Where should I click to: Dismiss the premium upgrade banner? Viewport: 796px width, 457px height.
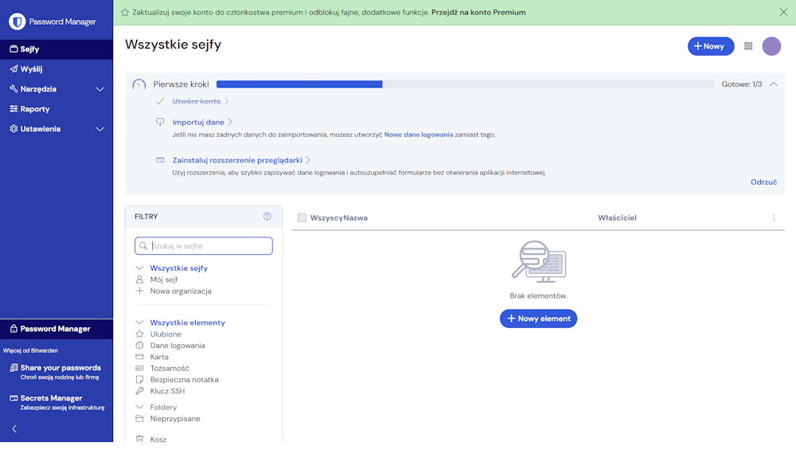783,12
